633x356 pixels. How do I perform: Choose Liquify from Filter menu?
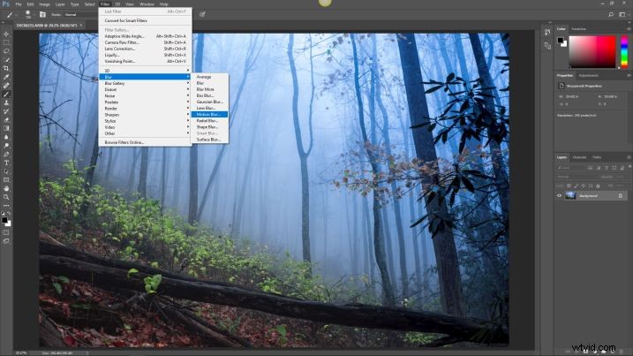(145, 55)
